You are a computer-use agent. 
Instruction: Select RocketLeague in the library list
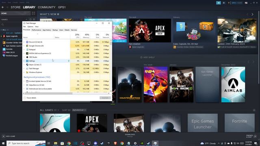pos(12,56)
